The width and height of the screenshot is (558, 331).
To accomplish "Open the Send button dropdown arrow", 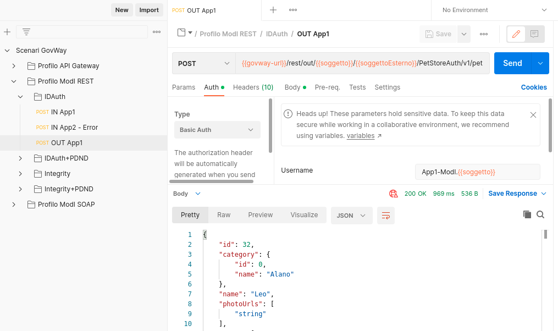I will click(540, 63).
